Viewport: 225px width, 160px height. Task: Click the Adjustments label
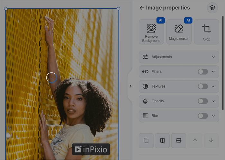pos(162,57)
